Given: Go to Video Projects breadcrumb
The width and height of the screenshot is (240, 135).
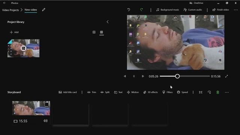Looking at the screenshot, I should [10, 10].
